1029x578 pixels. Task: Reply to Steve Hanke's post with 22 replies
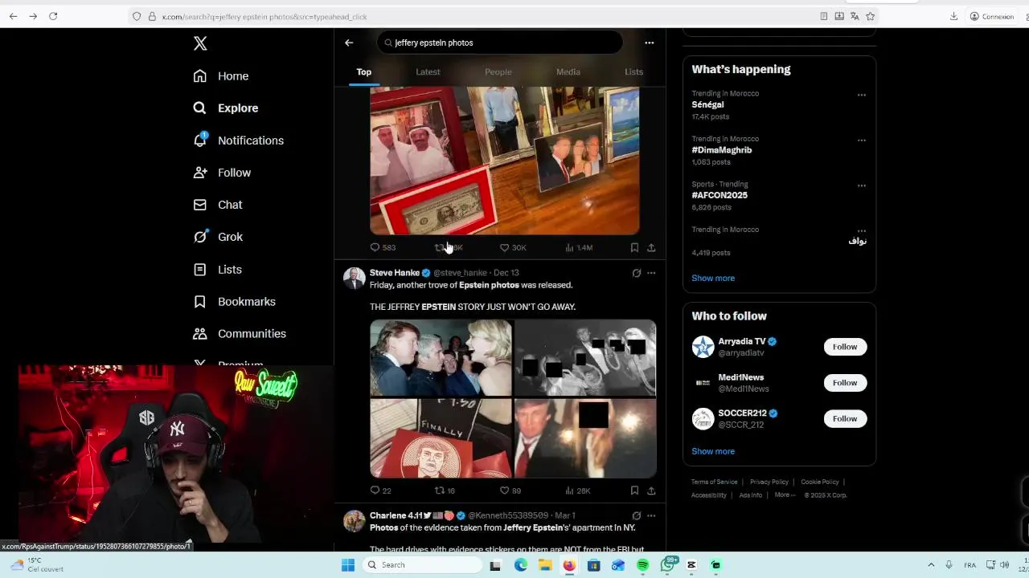click(x=381, y=490)
